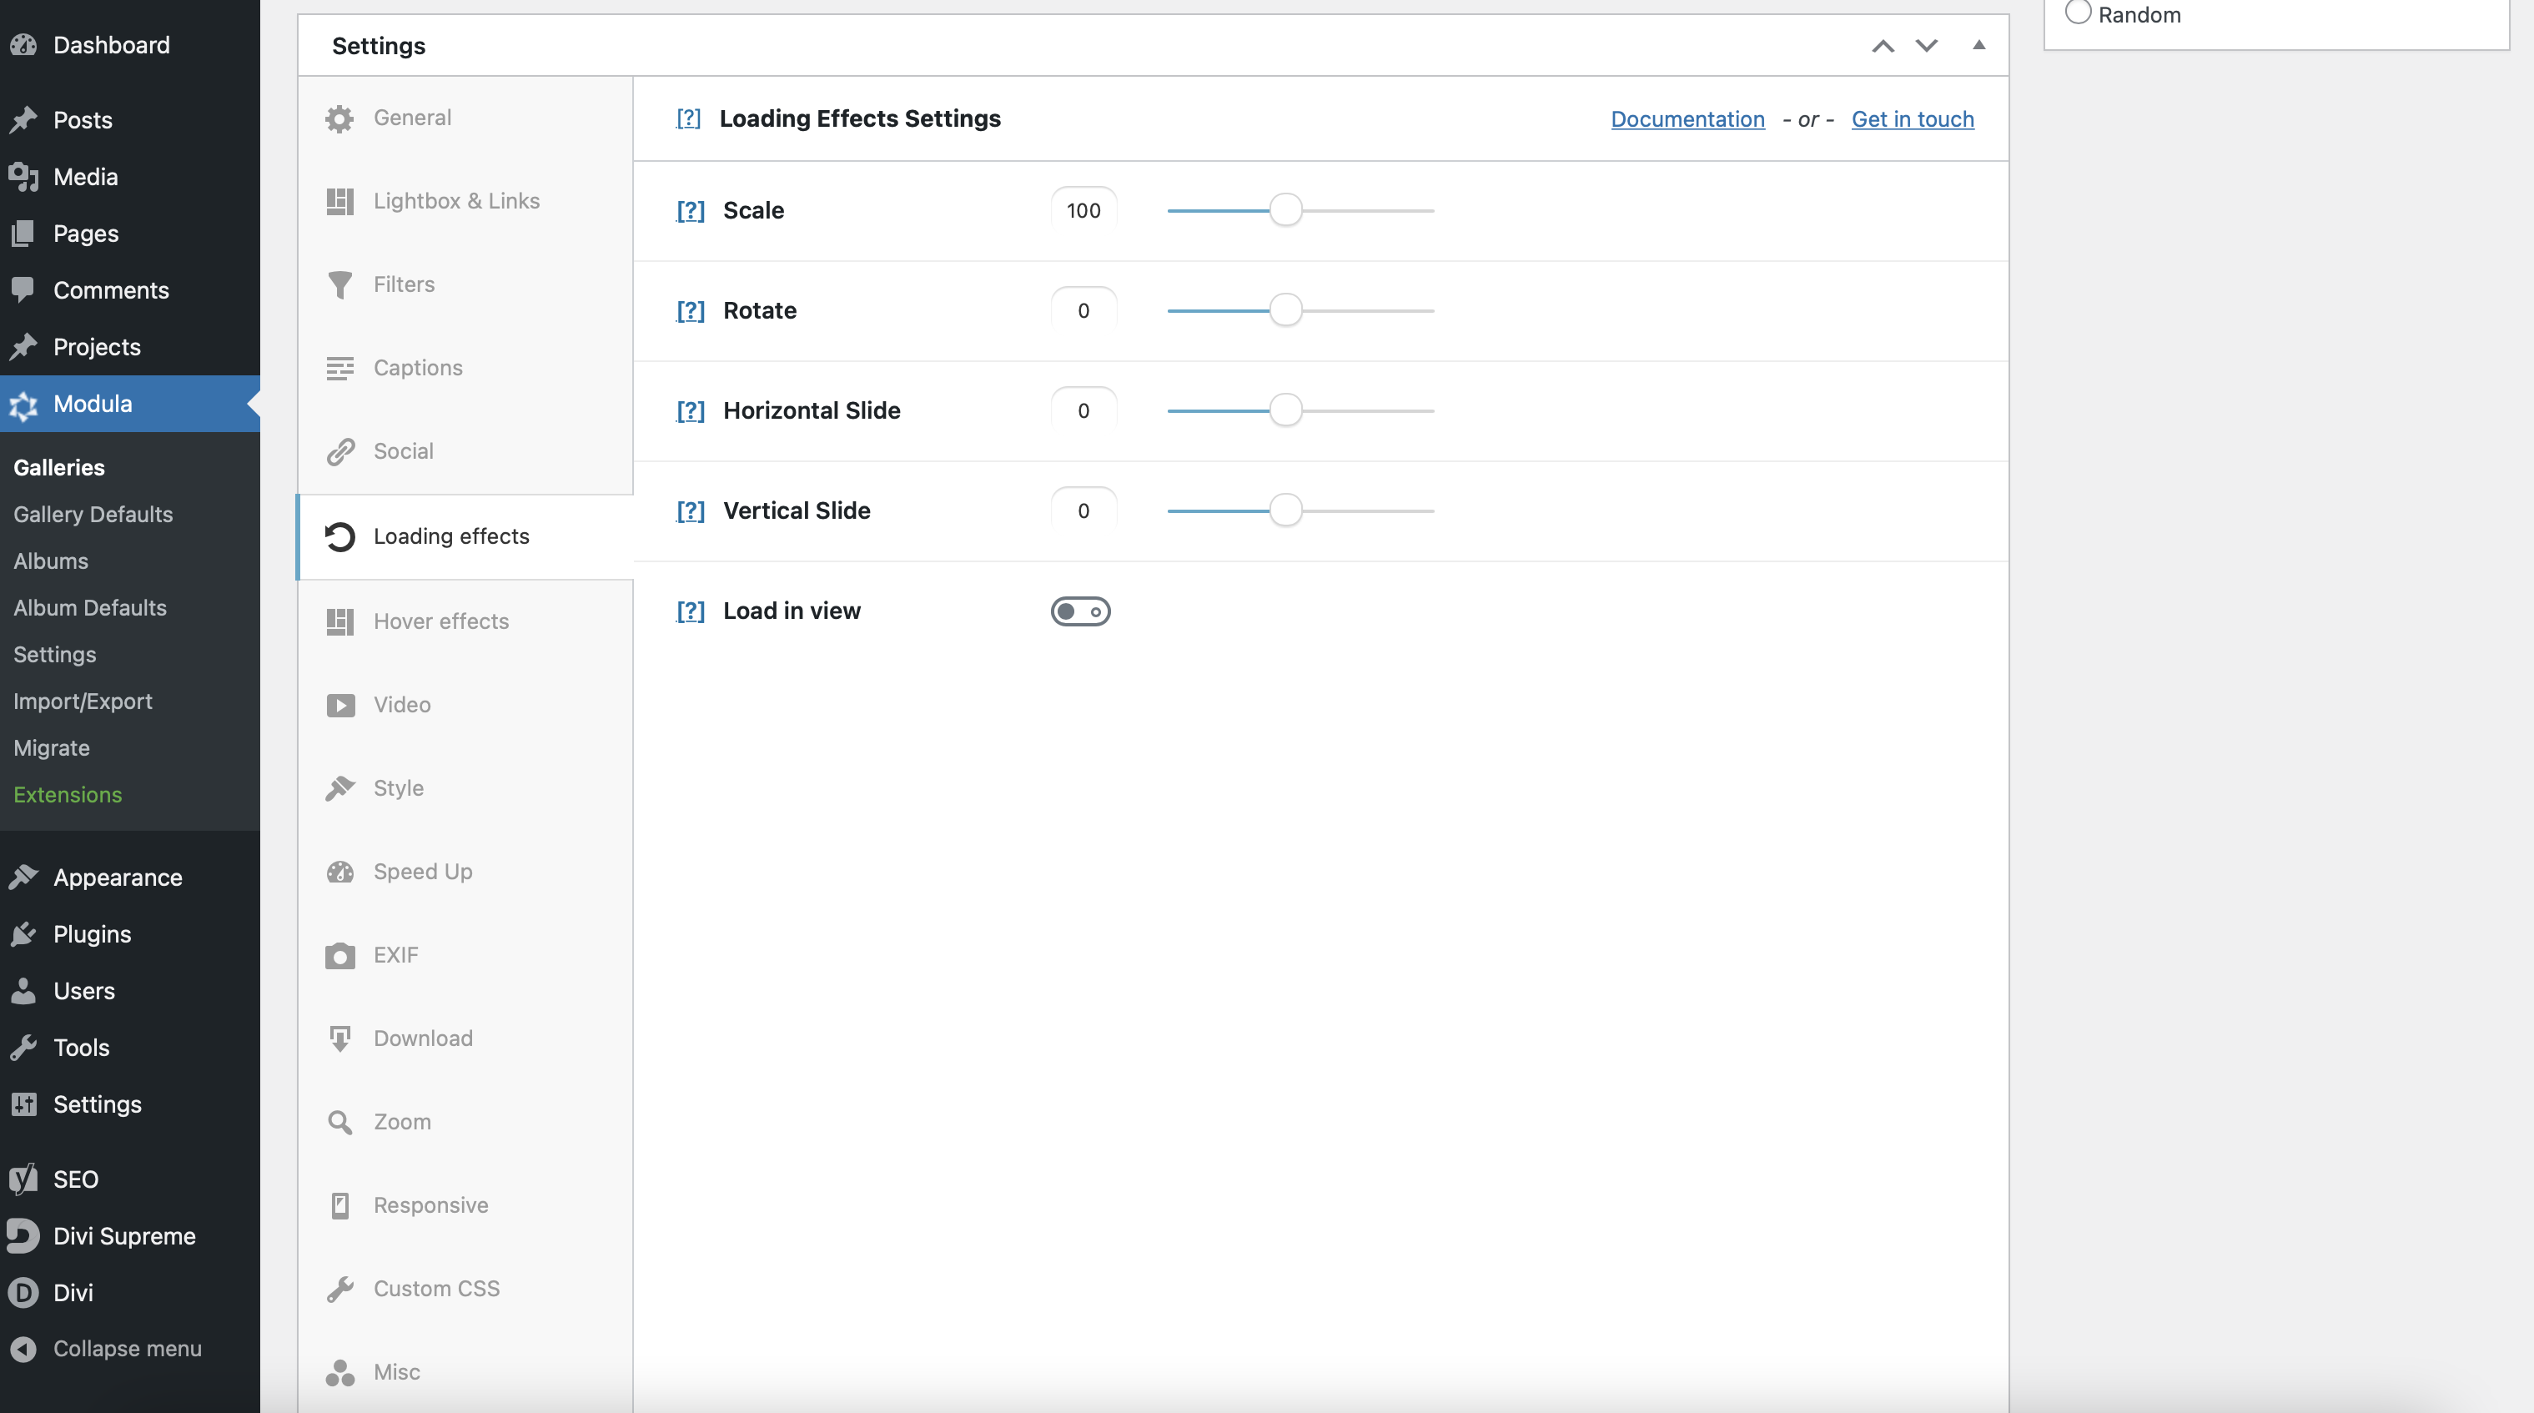Image resolution: width=2534 pixels, height=1413 pixels.
Task: Click the Horizontal Slide value field
Action: click(x=1083, y=411)
